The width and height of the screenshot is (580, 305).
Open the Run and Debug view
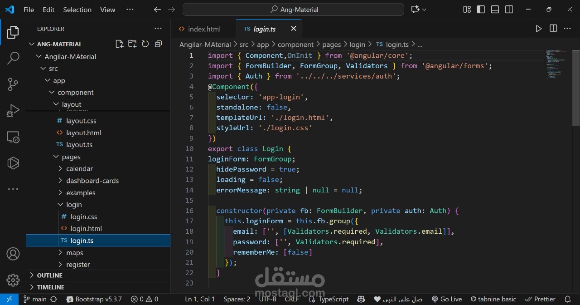[13, 110]
